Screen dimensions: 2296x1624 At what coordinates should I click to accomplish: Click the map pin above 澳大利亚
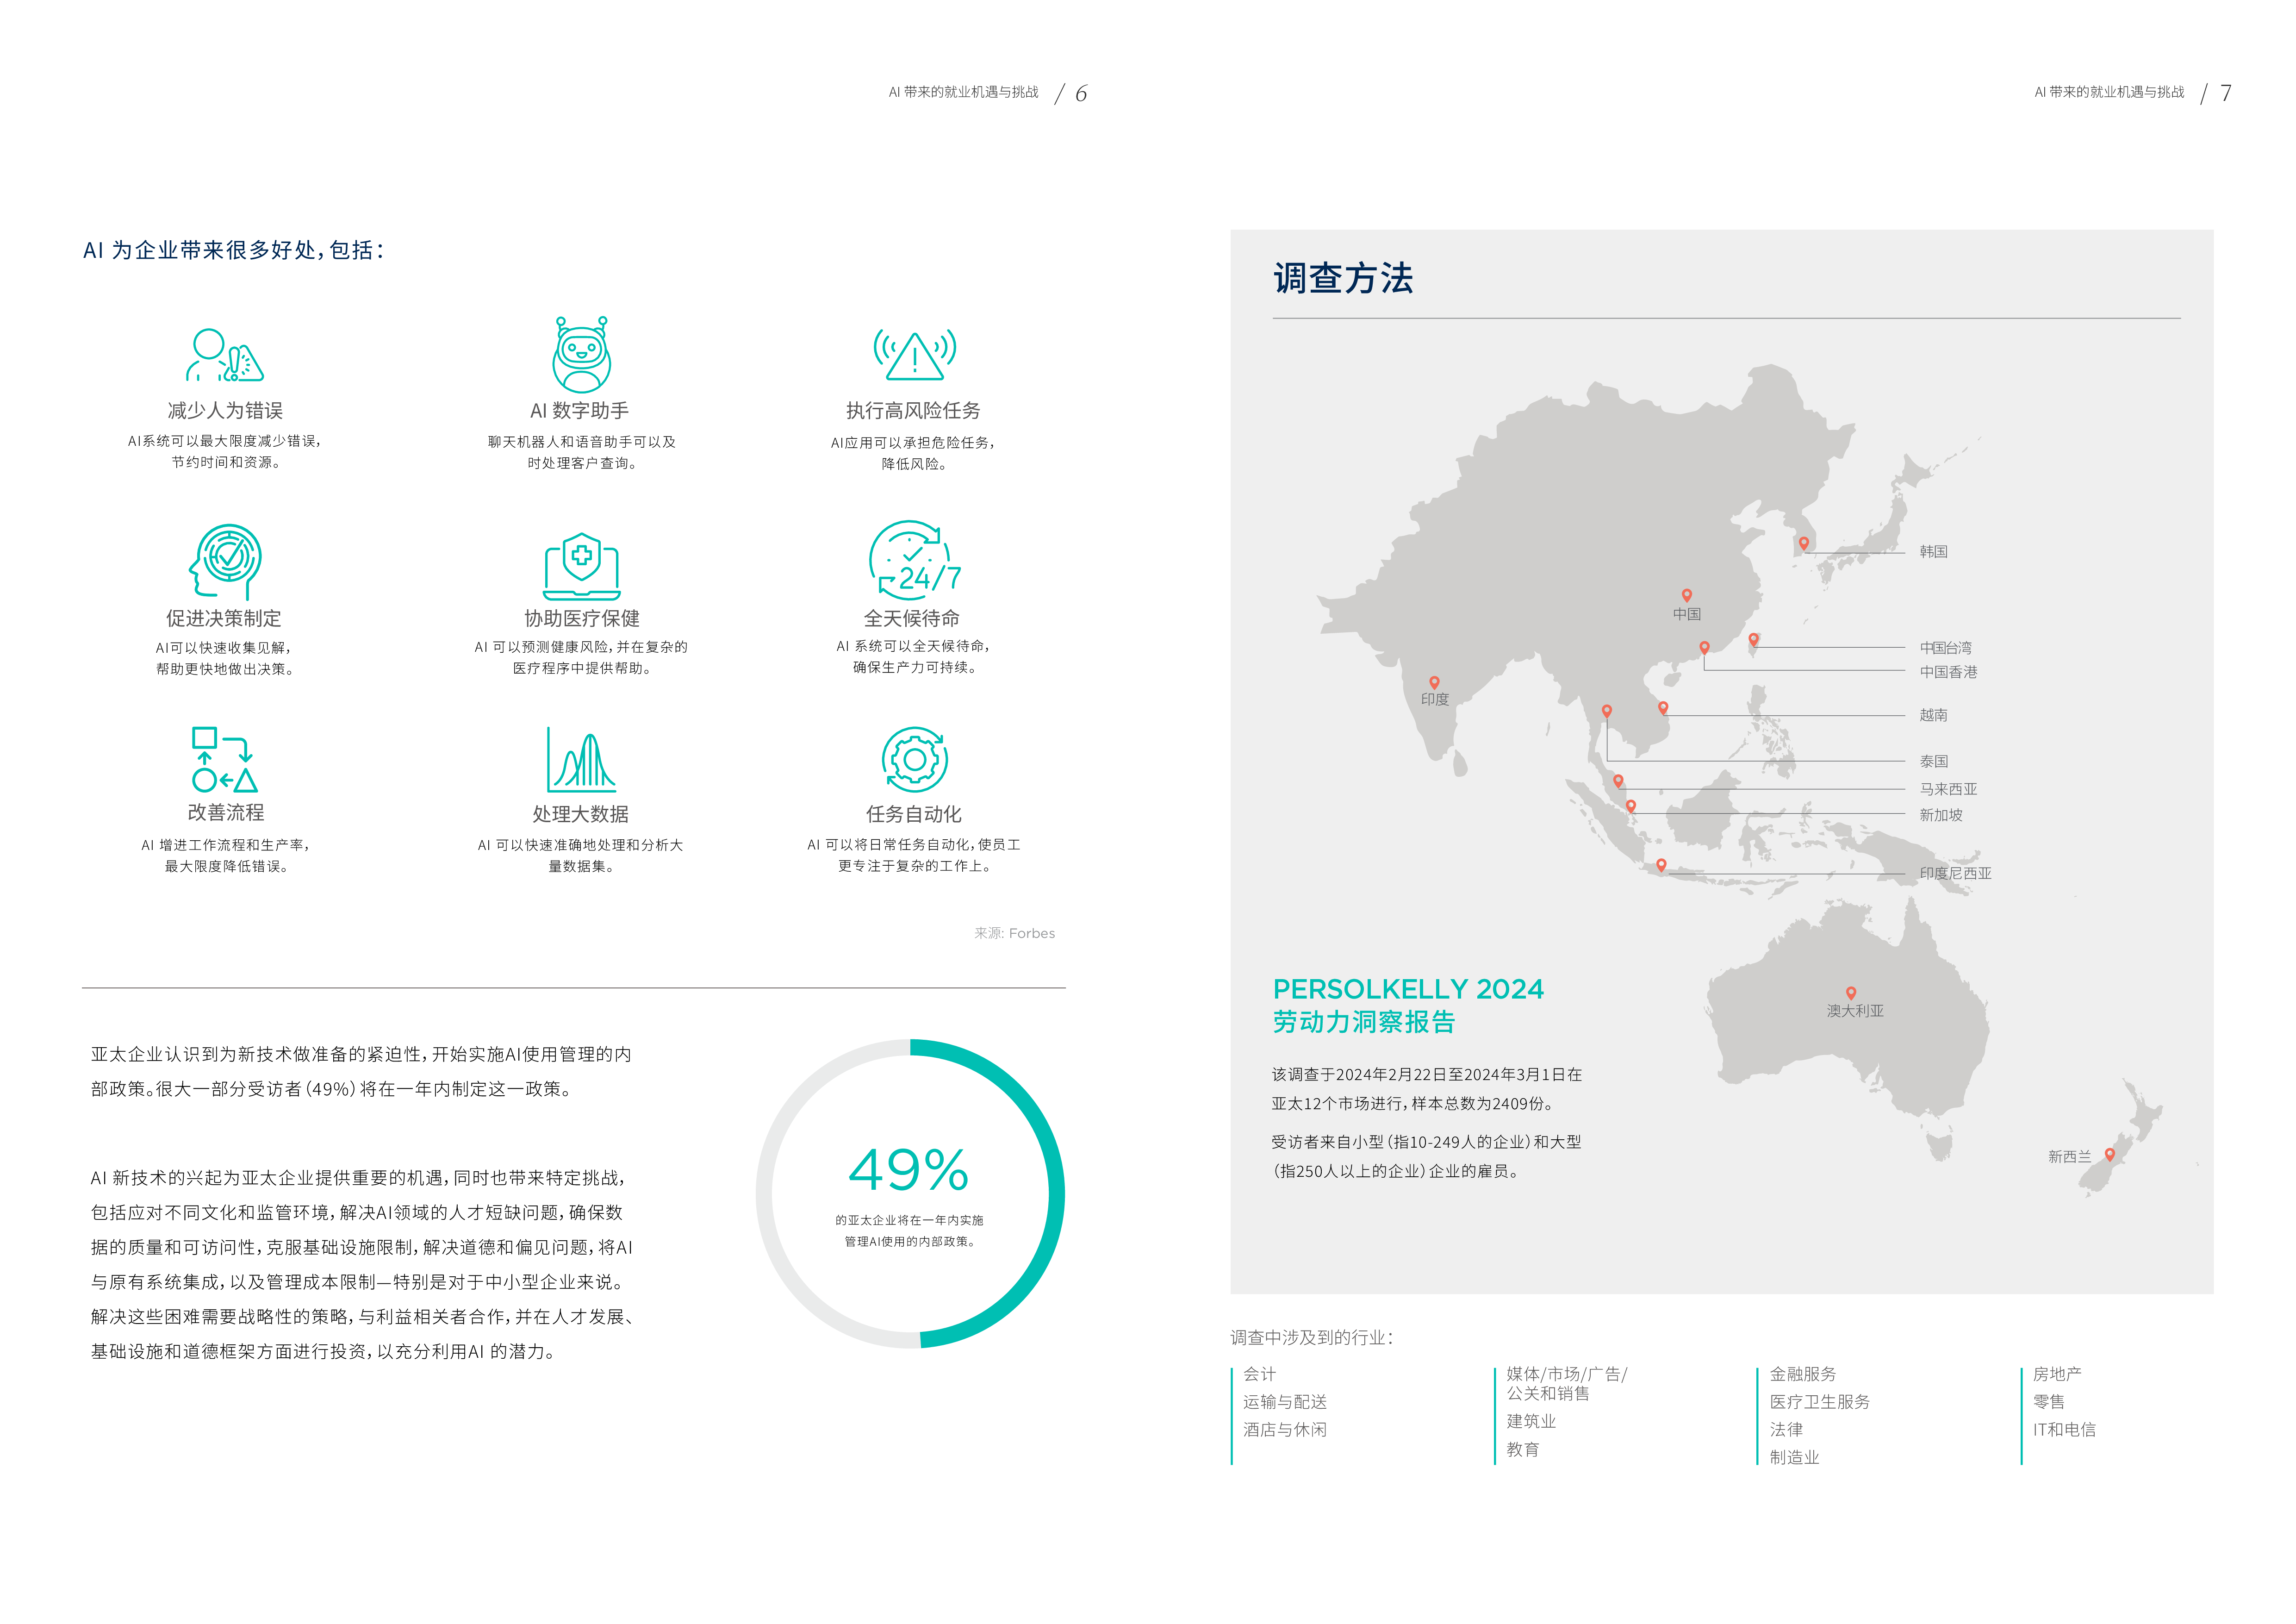1851,993
